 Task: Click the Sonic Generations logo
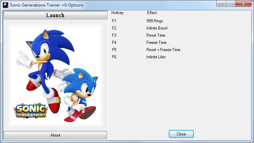[31, 110]
